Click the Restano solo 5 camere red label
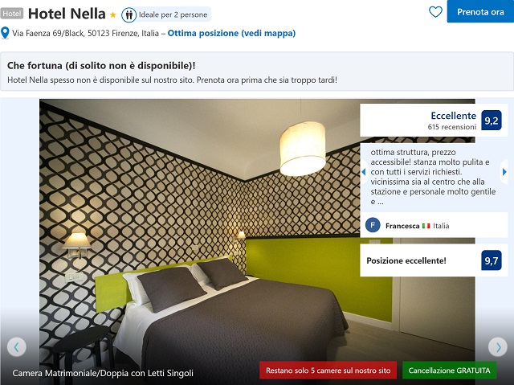Viewport: 514px width, 385px height. coord(328,371)
